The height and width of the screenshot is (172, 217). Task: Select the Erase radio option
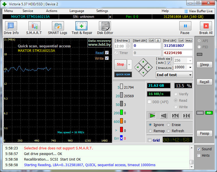coord(168,125)
